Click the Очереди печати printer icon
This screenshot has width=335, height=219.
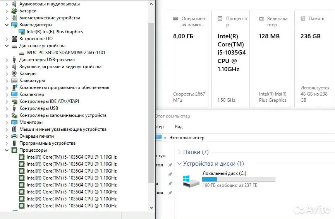14,136
